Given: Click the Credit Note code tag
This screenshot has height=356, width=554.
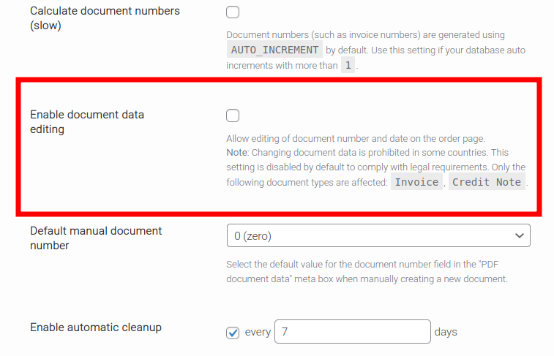Looking at the screenshot, I should tap(487, 182).
